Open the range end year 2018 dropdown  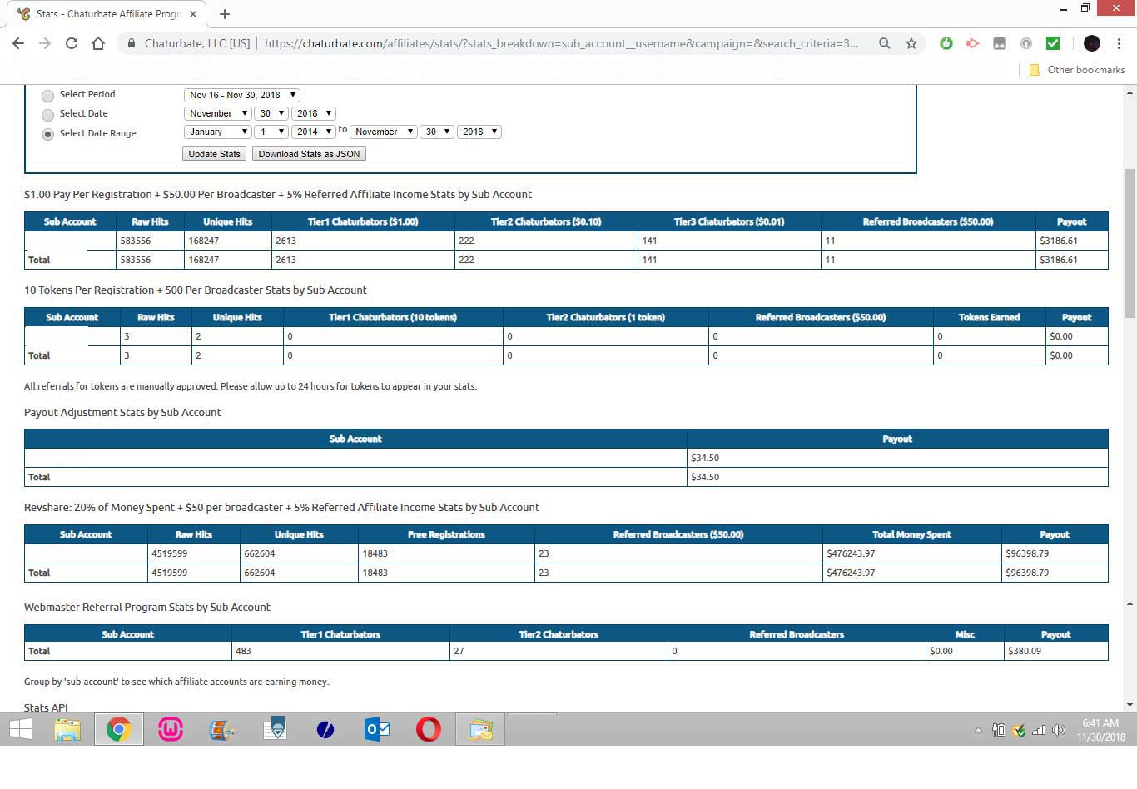coord(479,131)
